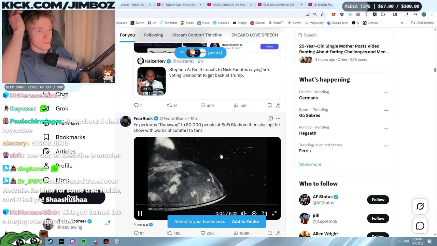This screenshot has height=246, width=437.
Task: Open more options for Hegseth trend
Action: tap(386, 128)
